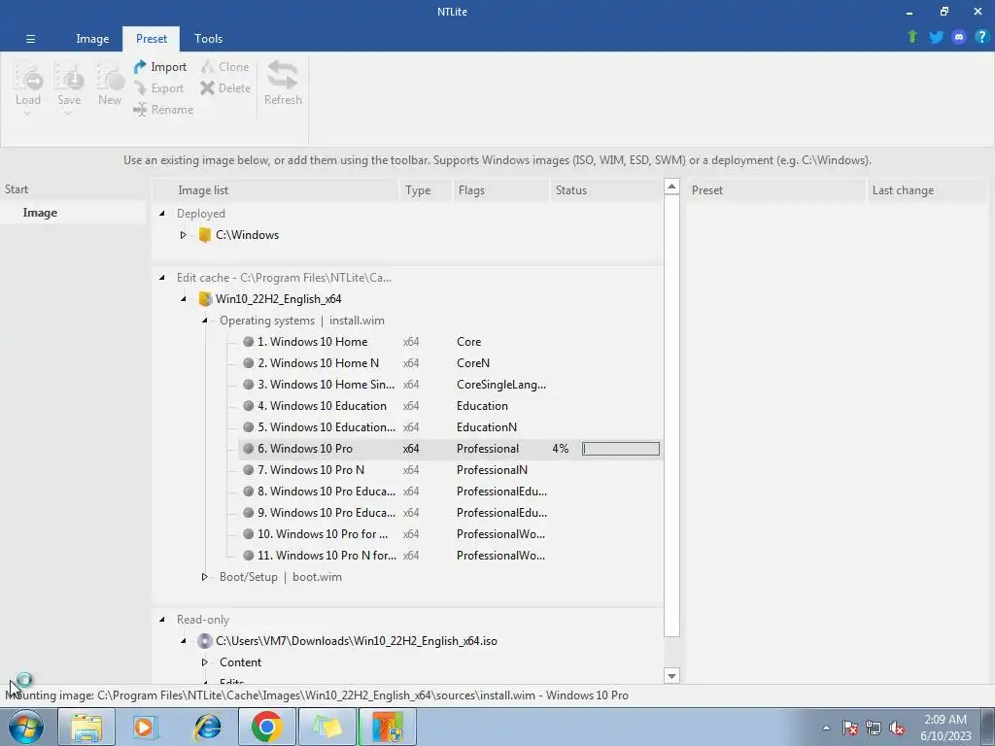995x746 pixels.
Task: Select the C:\Windows folder icon
Action: pos(204,235)
